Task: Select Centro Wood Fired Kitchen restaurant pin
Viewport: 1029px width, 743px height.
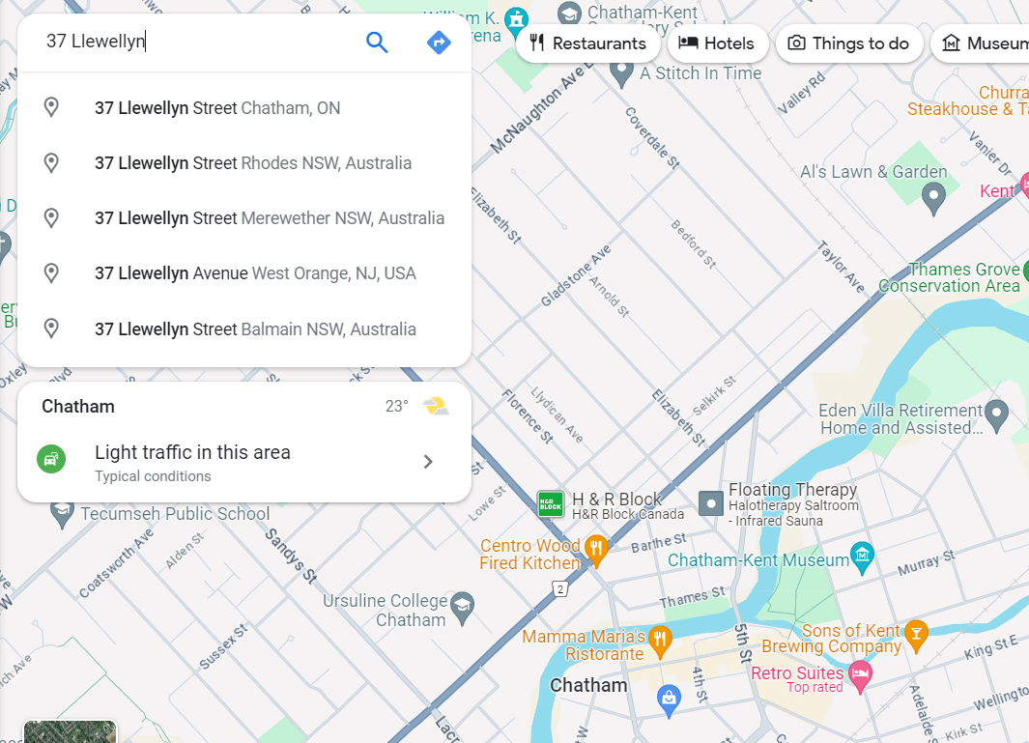Action: 596,551
